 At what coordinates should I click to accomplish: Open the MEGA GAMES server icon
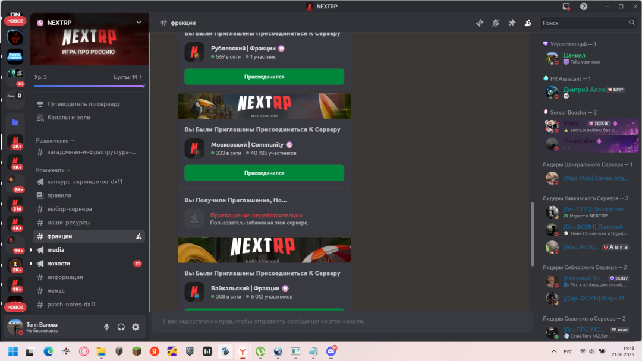click(x=15, y=56)
